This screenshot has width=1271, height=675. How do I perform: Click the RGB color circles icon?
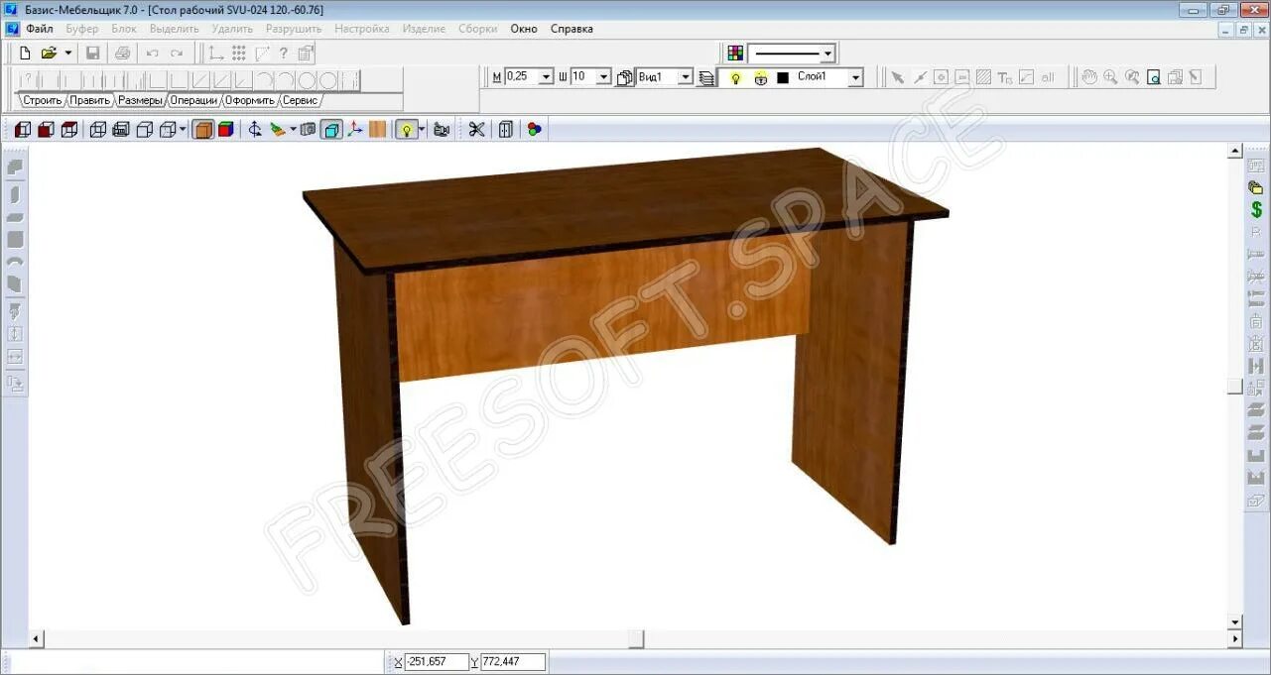click(x=535, y=129)
